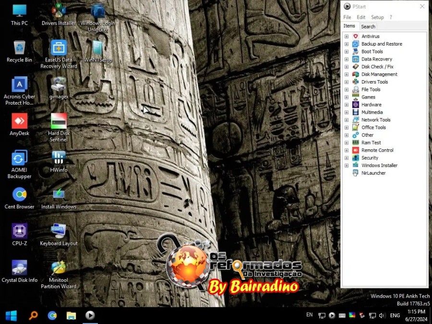Expand the Windows Installer tree node
Viewport: 432px width, 324px height.
(347, 166)
